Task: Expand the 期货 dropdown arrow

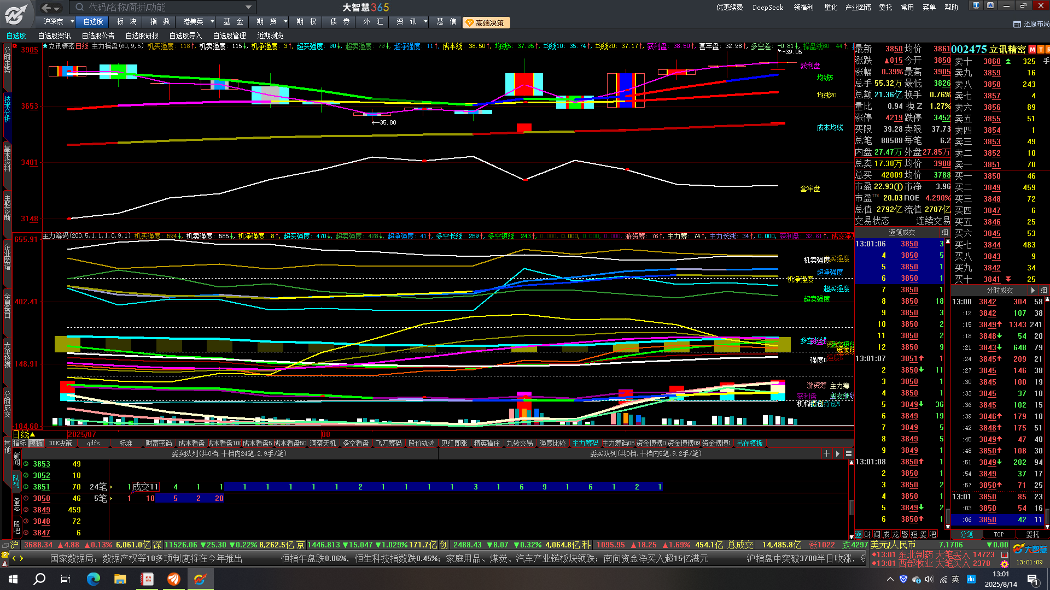Action: tap(285, 22)
